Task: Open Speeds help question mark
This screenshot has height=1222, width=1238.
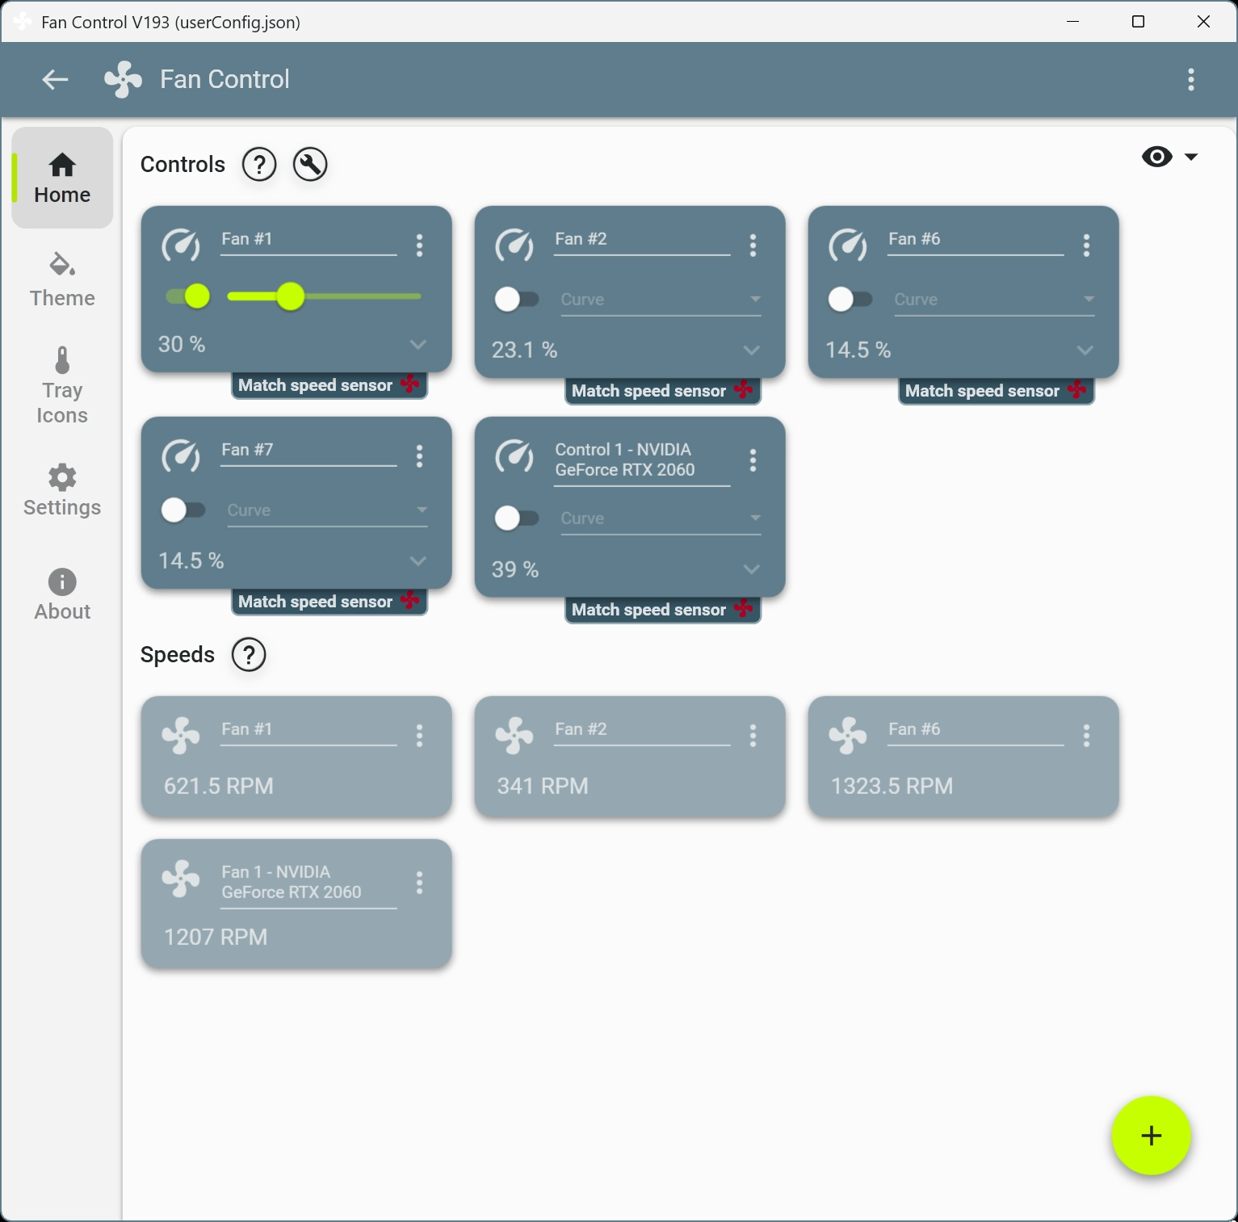Action: click(249, 655)
